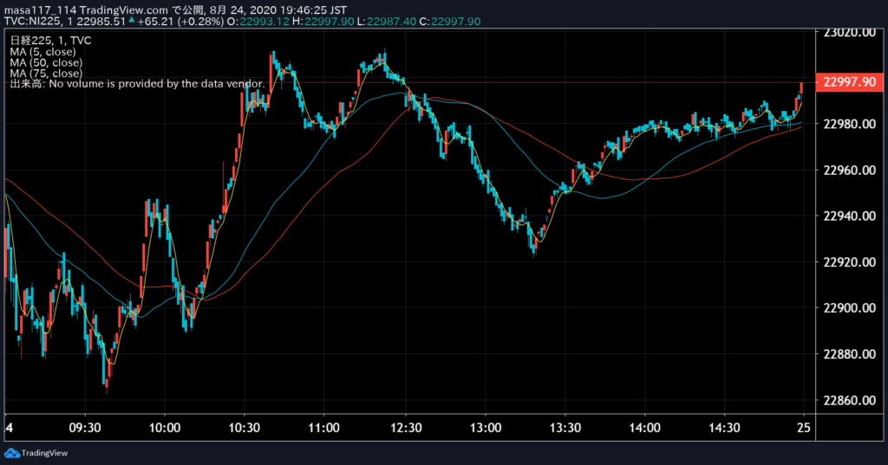Click the H:22997.90 high value in header
Viewport: 888px width, 465px height.
[323, 22]
